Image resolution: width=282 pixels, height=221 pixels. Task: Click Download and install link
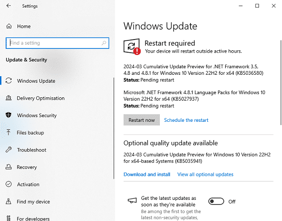pyautogui.click(x=147, y=174)
